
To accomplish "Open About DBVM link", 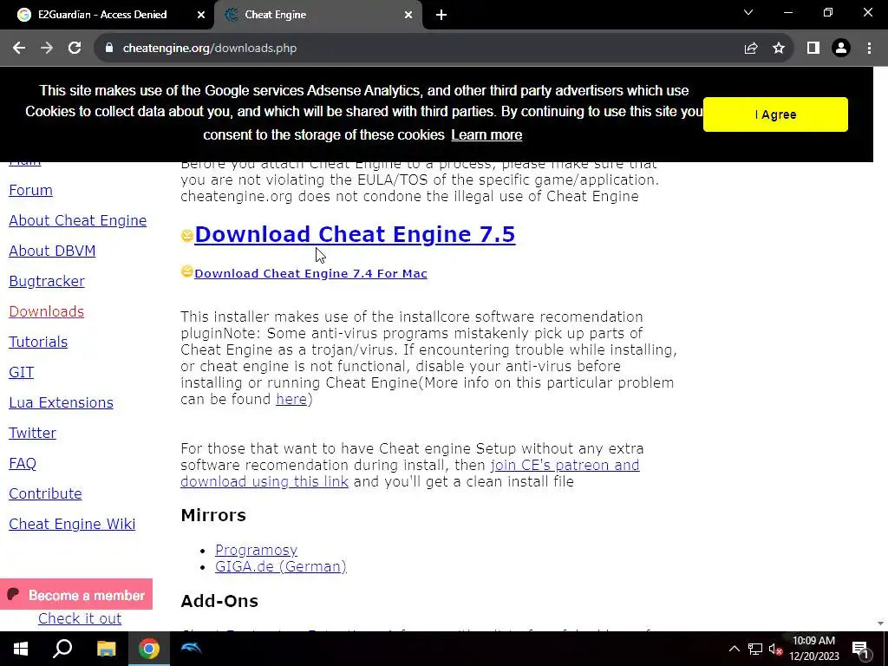I will [x=52, y=251].
